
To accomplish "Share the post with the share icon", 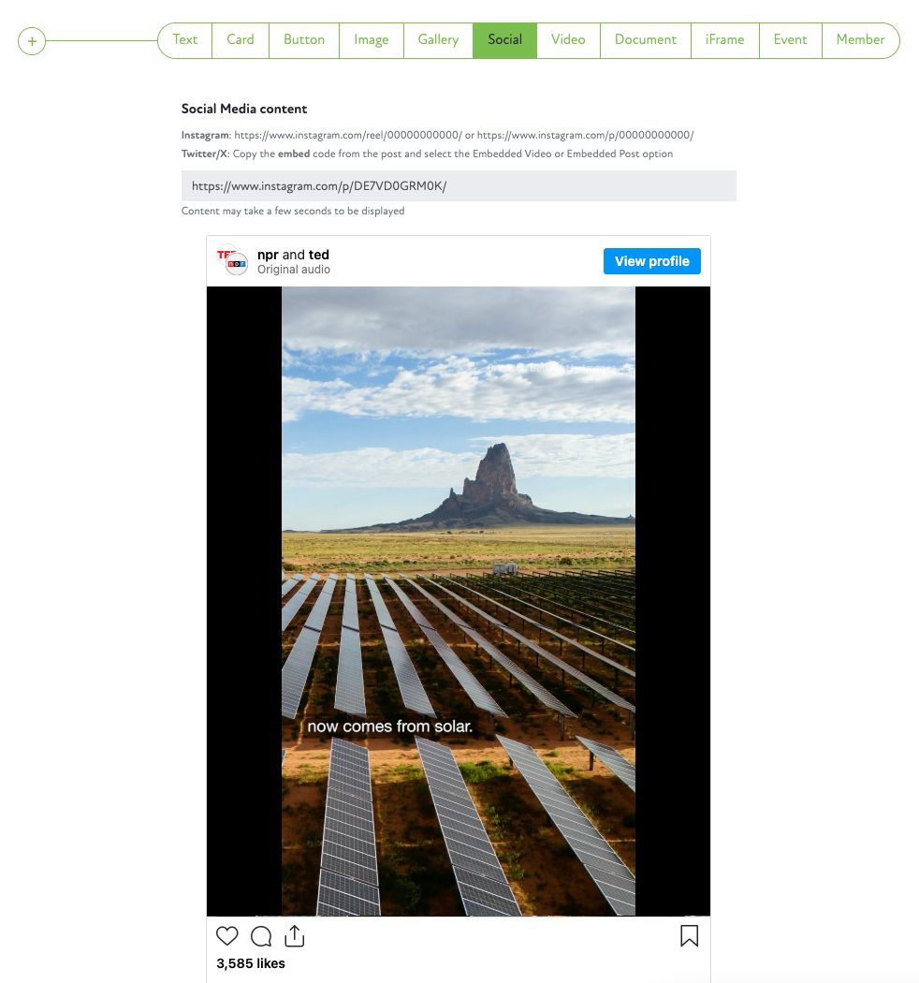I will [x=294, y=936].
